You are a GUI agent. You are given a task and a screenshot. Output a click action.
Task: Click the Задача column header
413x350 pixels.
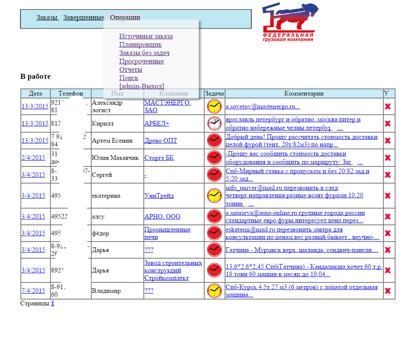(x=214, y=93)
